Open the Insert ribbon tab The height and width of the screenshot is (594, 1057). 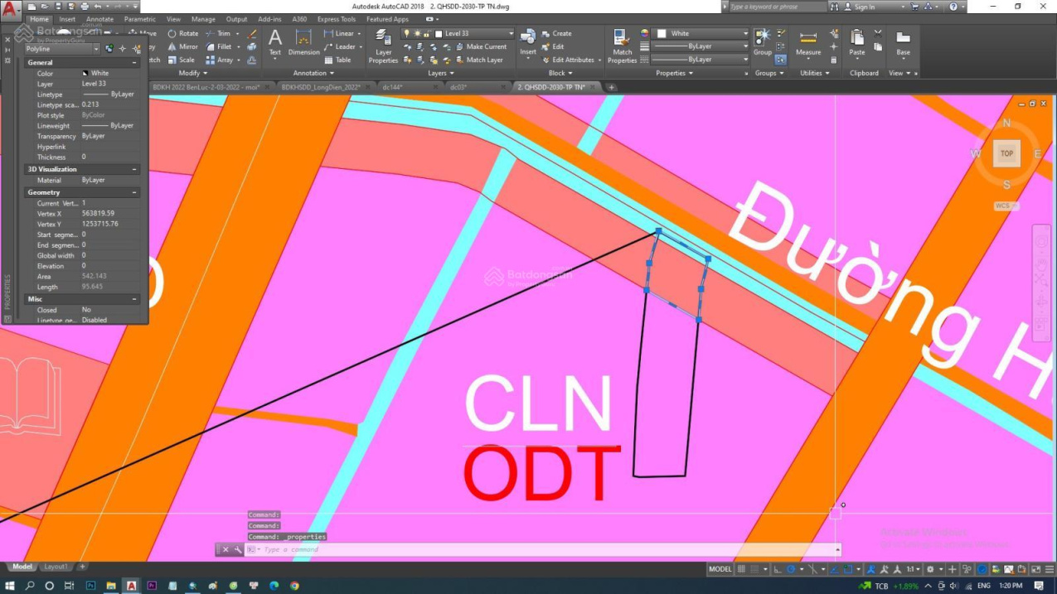tap(67, 19)
